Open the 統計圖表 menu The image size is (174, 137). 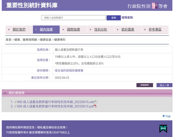pyautogui.click(x=128, y=29)
